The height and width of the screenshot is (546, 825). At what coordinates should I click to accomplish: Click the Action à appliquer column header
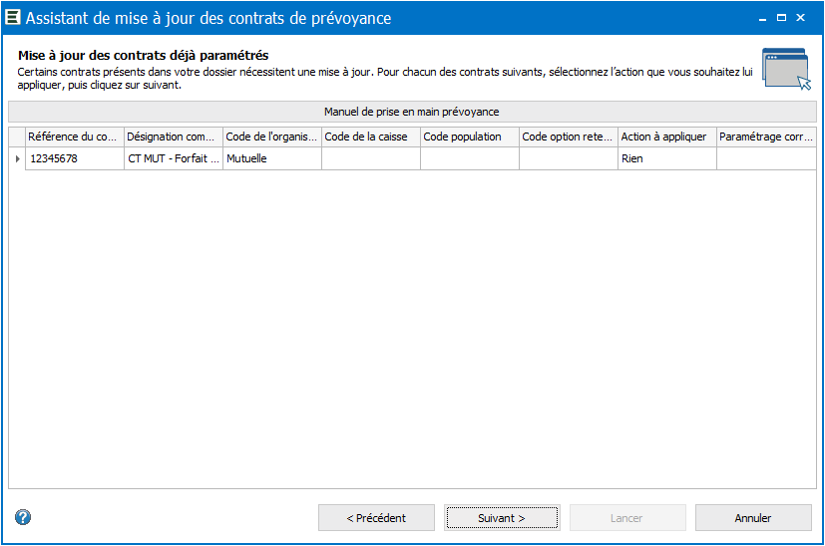(x=667, y=137)
